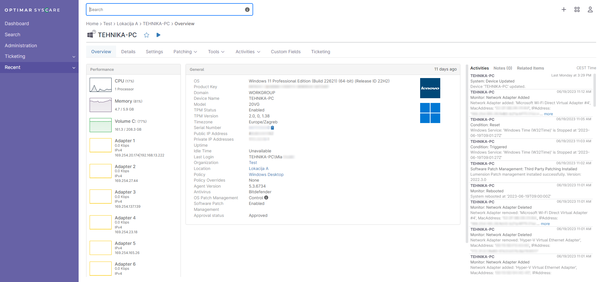Screen dimensions: 600x282
Task: Click the '5.3.6734' agent version value
Action: click(x=257, y=186)
